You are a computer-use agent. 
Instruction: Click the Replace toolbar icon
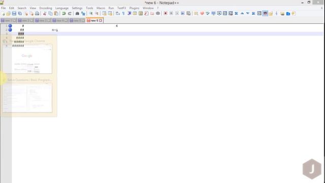pyautogui.click(x=83, y=14)
